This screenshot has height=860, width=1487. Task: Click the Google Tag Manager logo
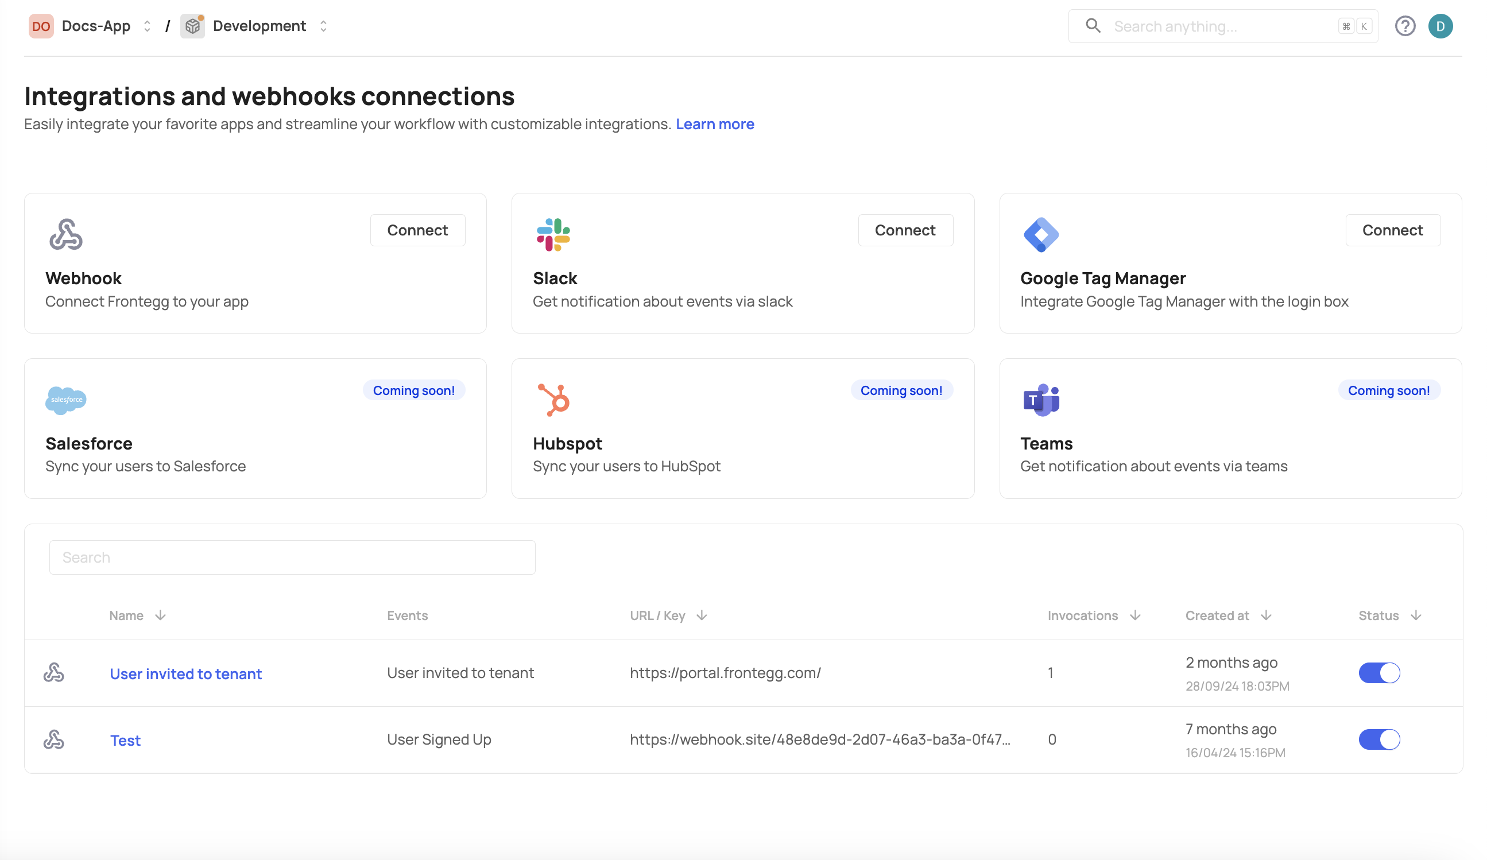(1041, 234)
